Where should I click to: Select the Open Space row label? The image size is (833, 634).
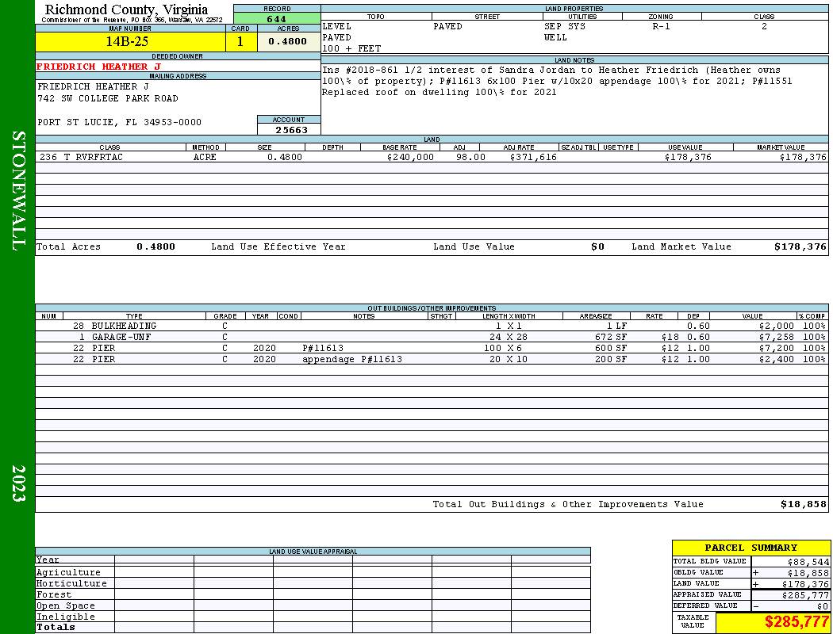pyautogui.click(x=65, y=606)
